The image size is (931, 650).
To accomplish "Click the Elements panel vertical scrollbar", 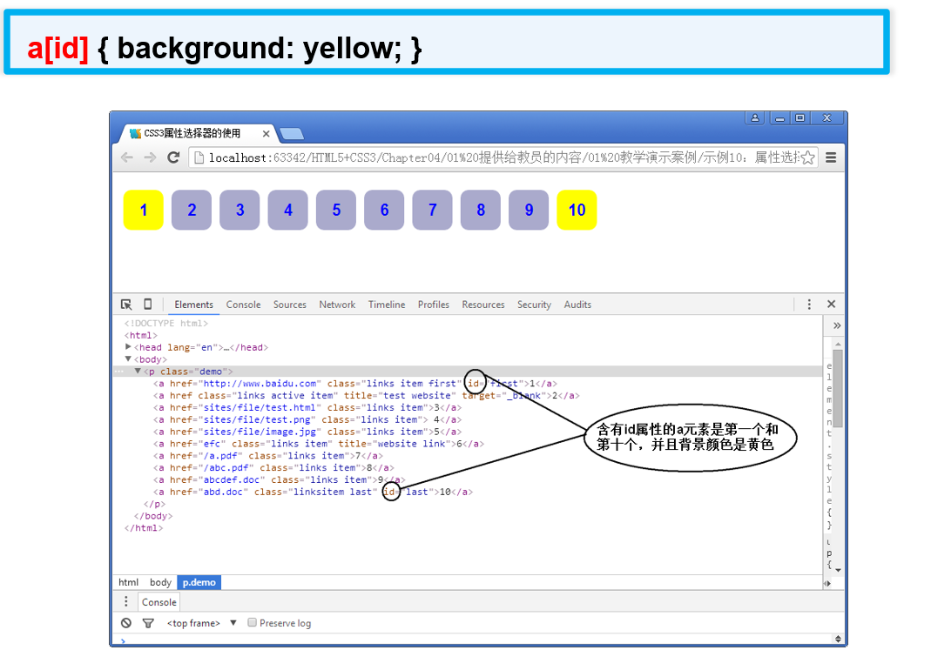I will 838,388.
